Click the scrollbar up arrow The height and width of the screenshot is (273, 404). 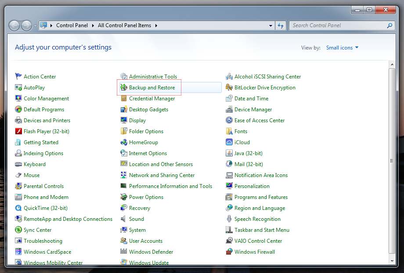coord(392,64)
